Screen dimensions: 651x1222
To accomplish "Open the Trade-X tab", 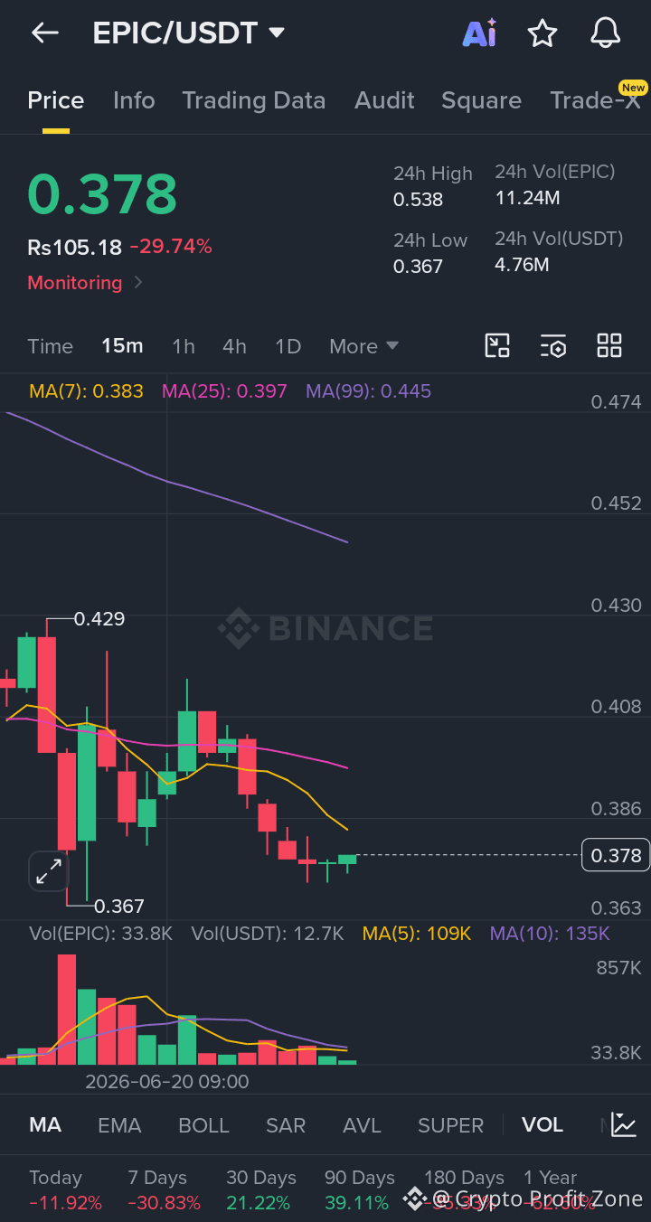I will (595, 100).
